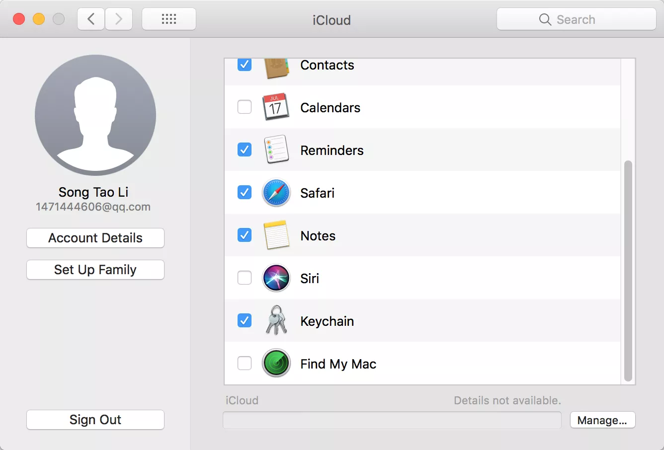
Task: Click the services list vertical scrollbar
Action: coord(628,271)
